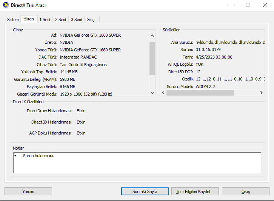The image size is (274, 201).
Task: Click the Direct3D DDI value 12
Action: click(x=198, y=72)
